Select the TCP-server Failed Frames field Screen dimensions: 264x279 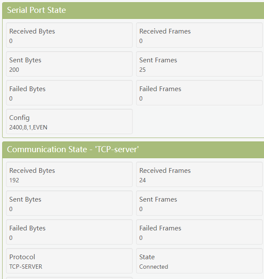(199, 232)
